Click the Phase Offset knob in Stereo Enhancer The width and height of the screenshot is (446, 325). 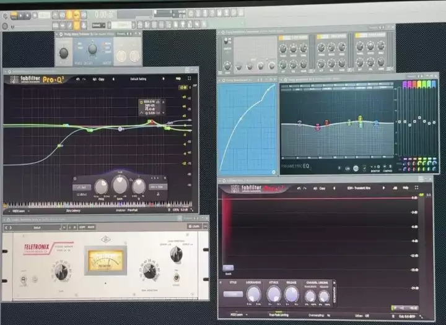(x=92, y=49)
